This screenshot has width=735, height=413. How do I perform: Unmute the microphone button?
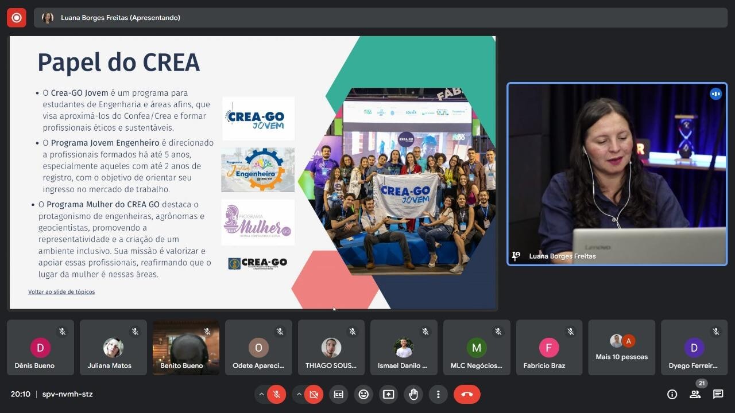(276, 394)
